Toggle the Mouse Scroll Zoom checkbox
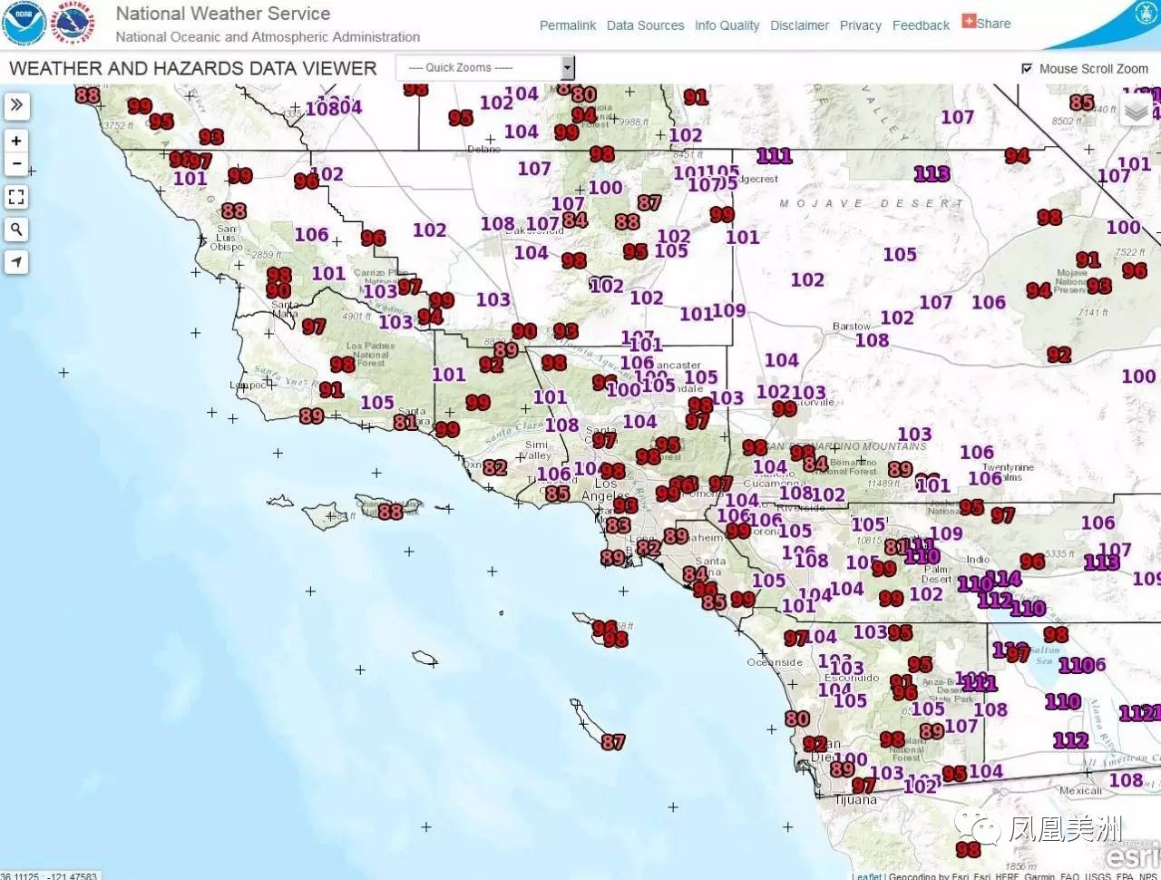 click(1027, 68)
